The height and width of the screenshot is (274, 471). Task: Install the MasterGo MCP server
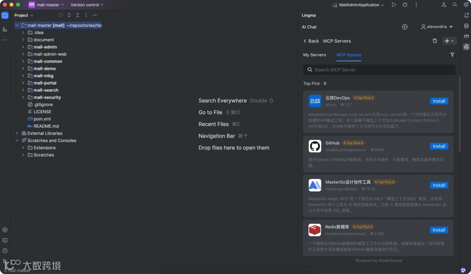click(x=439, y=185)
